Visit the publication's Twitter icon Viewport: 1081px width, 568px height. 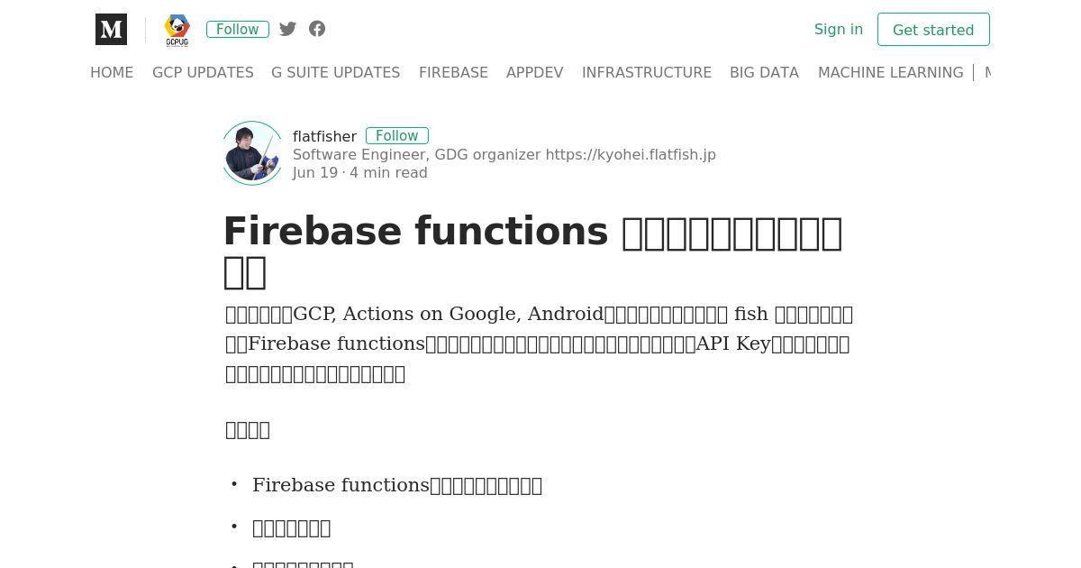pyautogui.click(x=288, y=29)
